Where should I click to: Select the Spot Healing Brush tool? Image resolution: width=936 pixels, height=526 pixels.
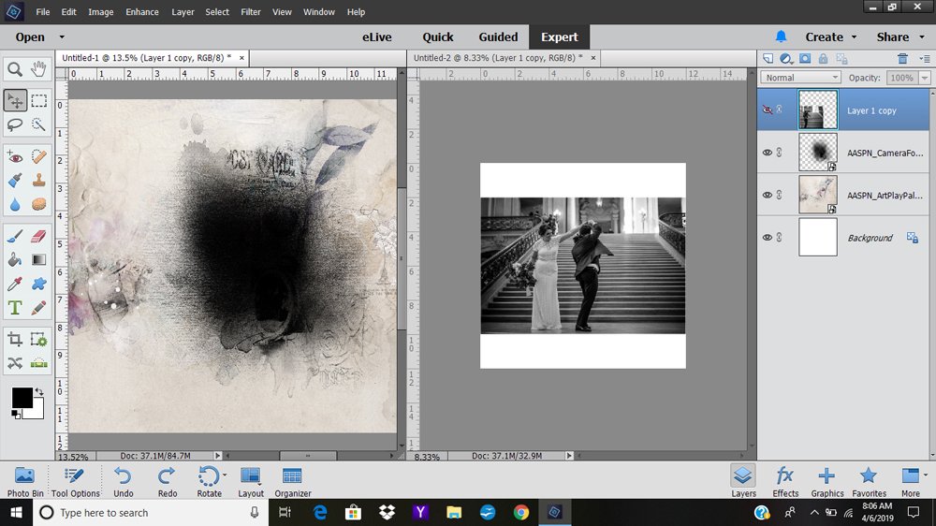(x=38, y=157)
